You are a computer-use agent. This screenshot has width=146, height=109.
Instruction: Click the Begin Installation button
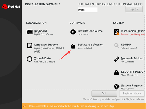click(x=132, y=94)
